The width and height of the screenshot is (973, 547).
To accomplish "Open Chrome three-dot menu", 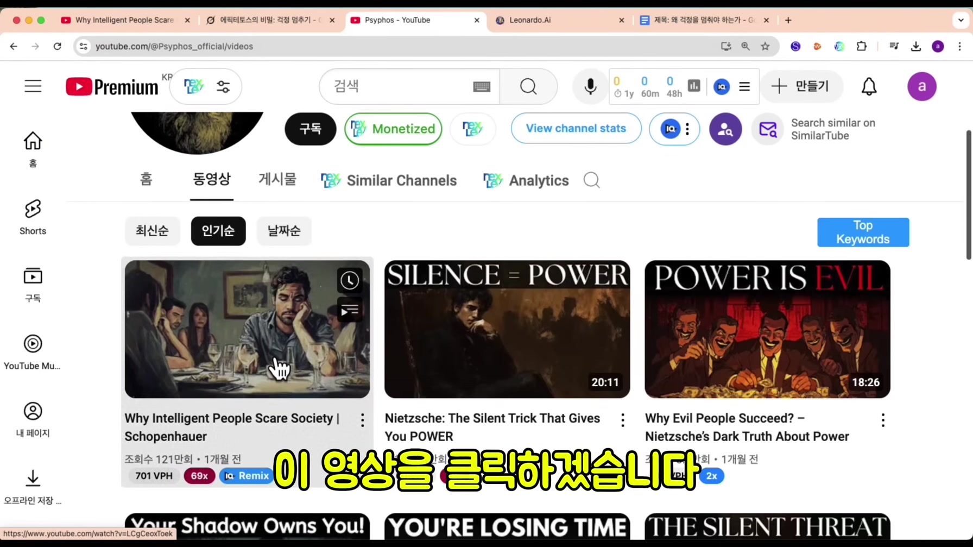I will pyautogui.click(x=959, y=46).
